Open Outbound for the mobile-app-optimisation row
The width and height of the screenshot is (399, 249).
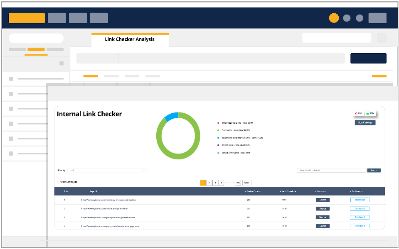(x=360, y=209)
